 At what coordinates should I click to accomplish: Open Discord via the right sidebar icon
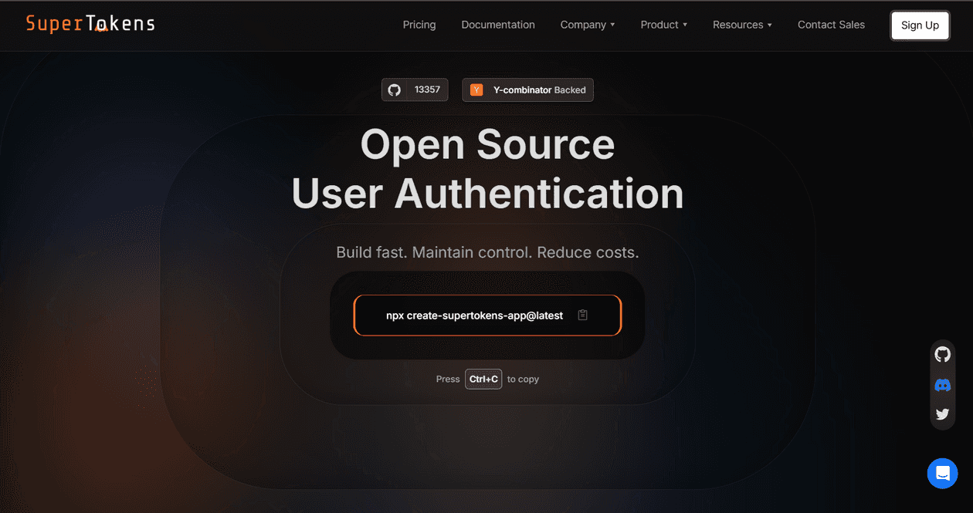(x=942, y=384)
